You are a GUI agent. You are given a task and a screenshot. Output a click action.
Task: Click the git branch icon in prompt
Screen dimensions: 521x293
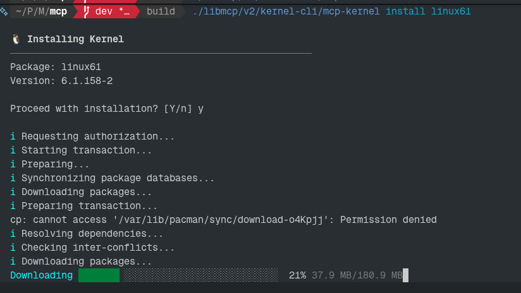click(87, 11)
